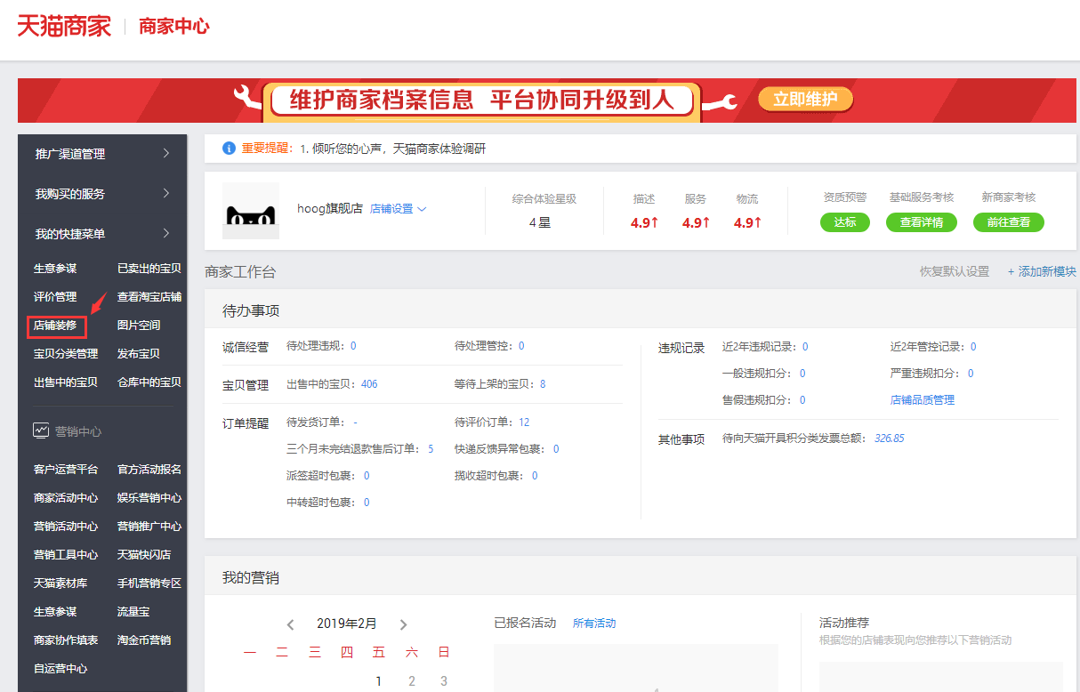
Task: Click 等待上架的宝贝 count 8
Action: [543, 384]
